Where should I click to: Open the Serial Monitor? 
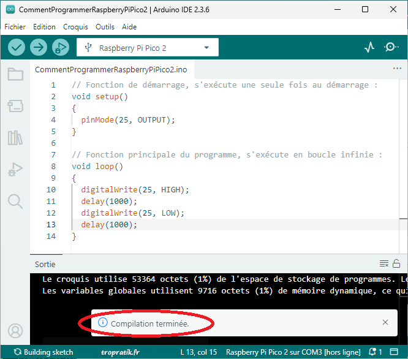[391, 47]
